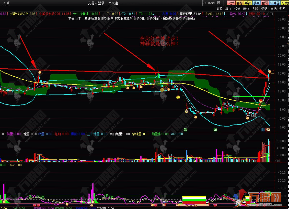Open the F10 company info tab

coord(255,9)
